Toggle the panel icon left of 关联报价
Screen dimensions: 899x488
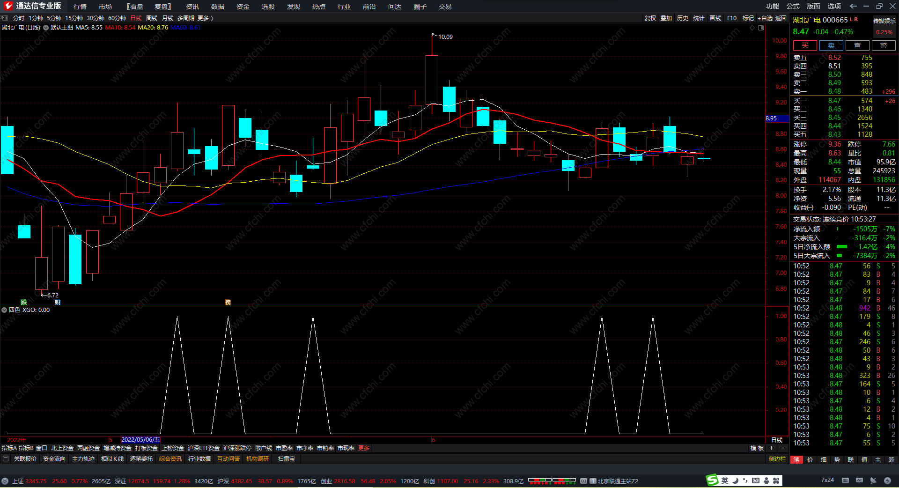click(x=6, y=459)
